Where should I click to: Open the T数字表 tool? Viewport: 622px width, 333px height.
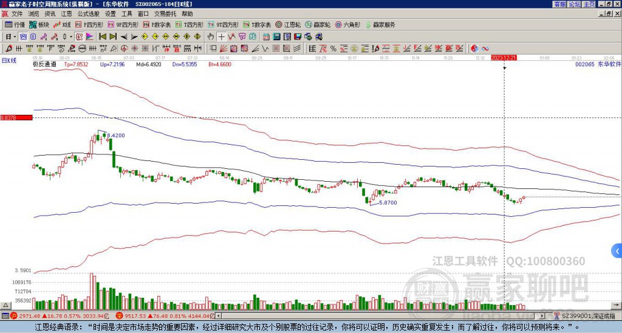click(257, 24)
